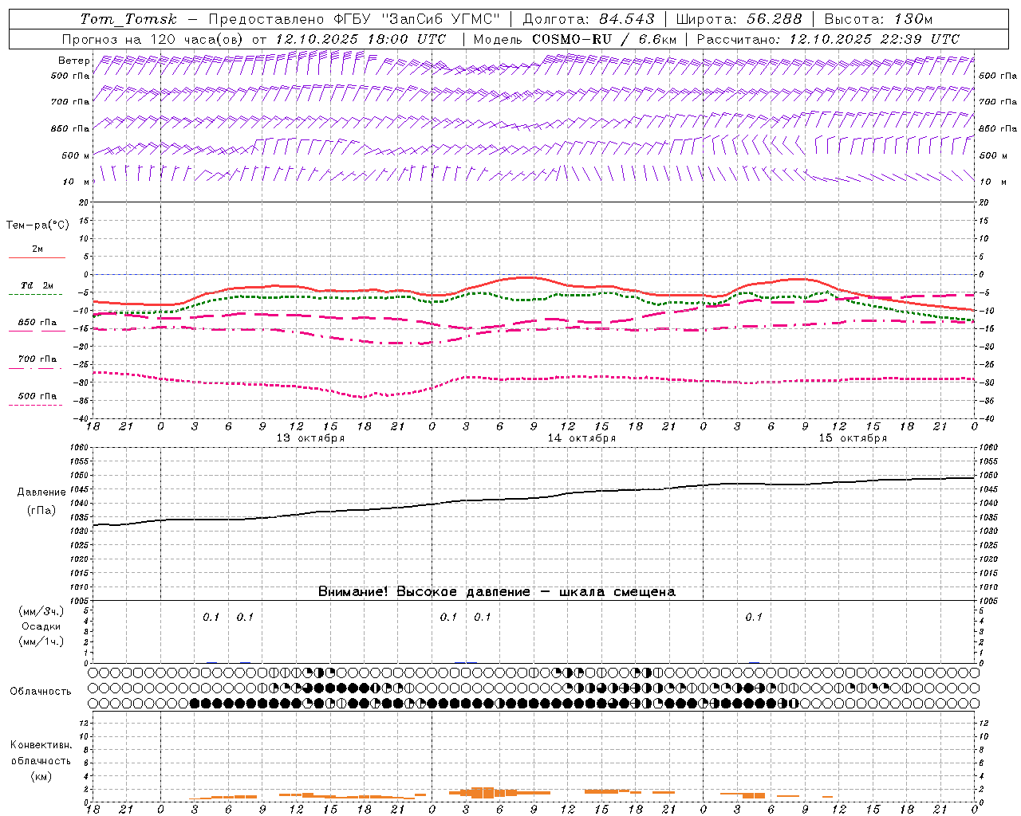Click the Конвективн. label

41,745
